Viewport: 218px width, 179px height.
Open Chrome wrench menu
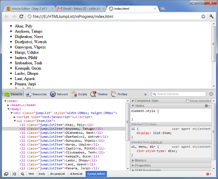pos(211,17)
